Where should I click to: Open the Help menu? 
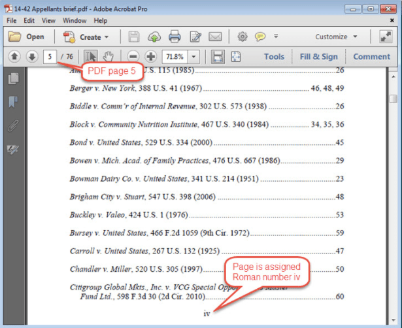click(x=100, y=20)
